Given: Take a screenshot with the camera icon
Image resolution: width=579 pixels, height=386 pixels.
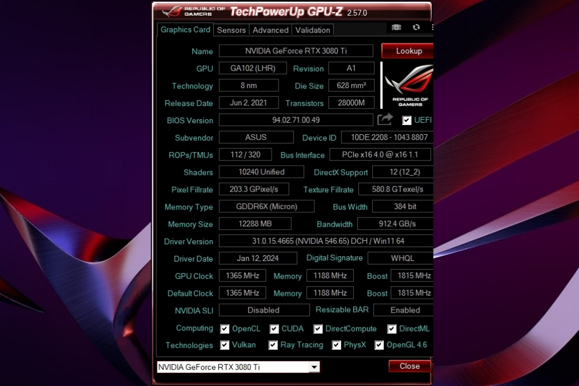Looking at the screenshot, I should tap(396, 27).
